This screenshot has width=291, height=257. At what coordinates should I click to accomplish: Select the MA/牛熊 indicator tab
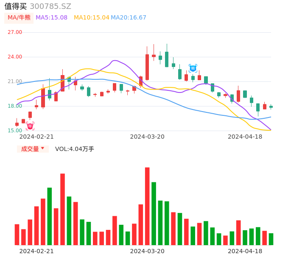(x=19, y=18)
